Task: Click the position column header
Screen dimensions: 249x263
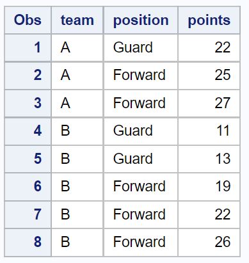Action: click(141, 20)
